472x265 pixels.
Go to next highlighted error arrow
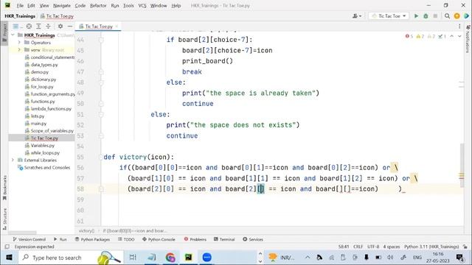click(x=459, y=36)
